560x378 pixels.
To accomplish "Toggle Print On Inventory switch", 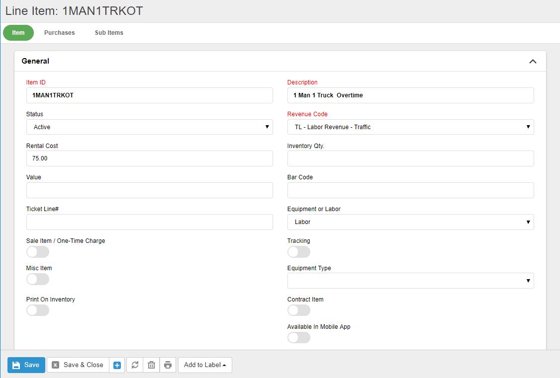I will pos(38,310).
